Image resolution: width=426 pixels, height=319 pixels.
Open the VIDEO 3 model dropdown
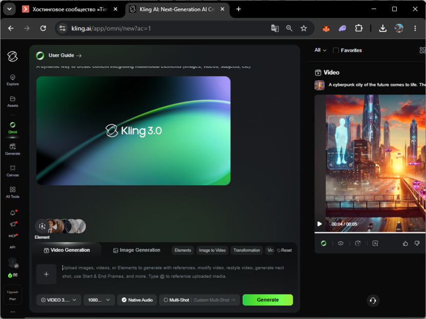pos(59,300)
